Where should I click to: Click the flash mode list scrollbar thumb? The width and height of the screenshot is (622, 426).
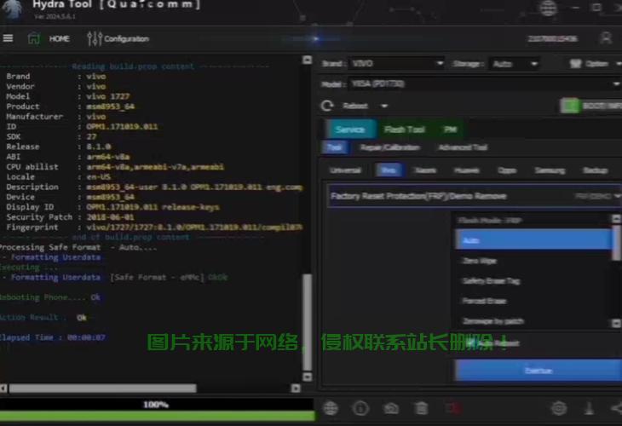pos(616,243)
